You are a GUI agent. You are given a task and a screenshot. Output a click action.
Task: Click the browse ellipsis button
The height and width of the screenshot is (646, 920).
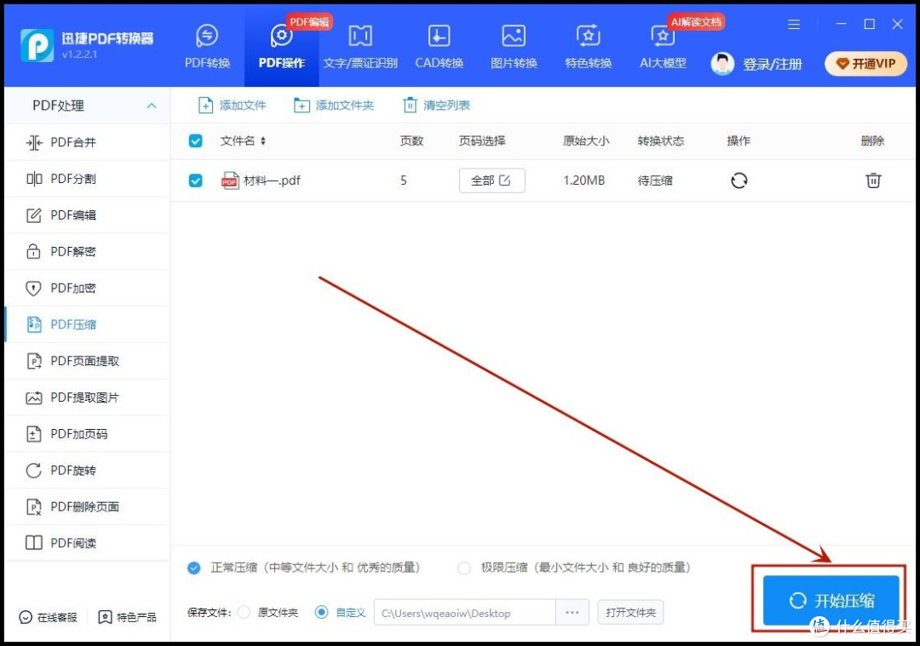click(x=572, y=613)
